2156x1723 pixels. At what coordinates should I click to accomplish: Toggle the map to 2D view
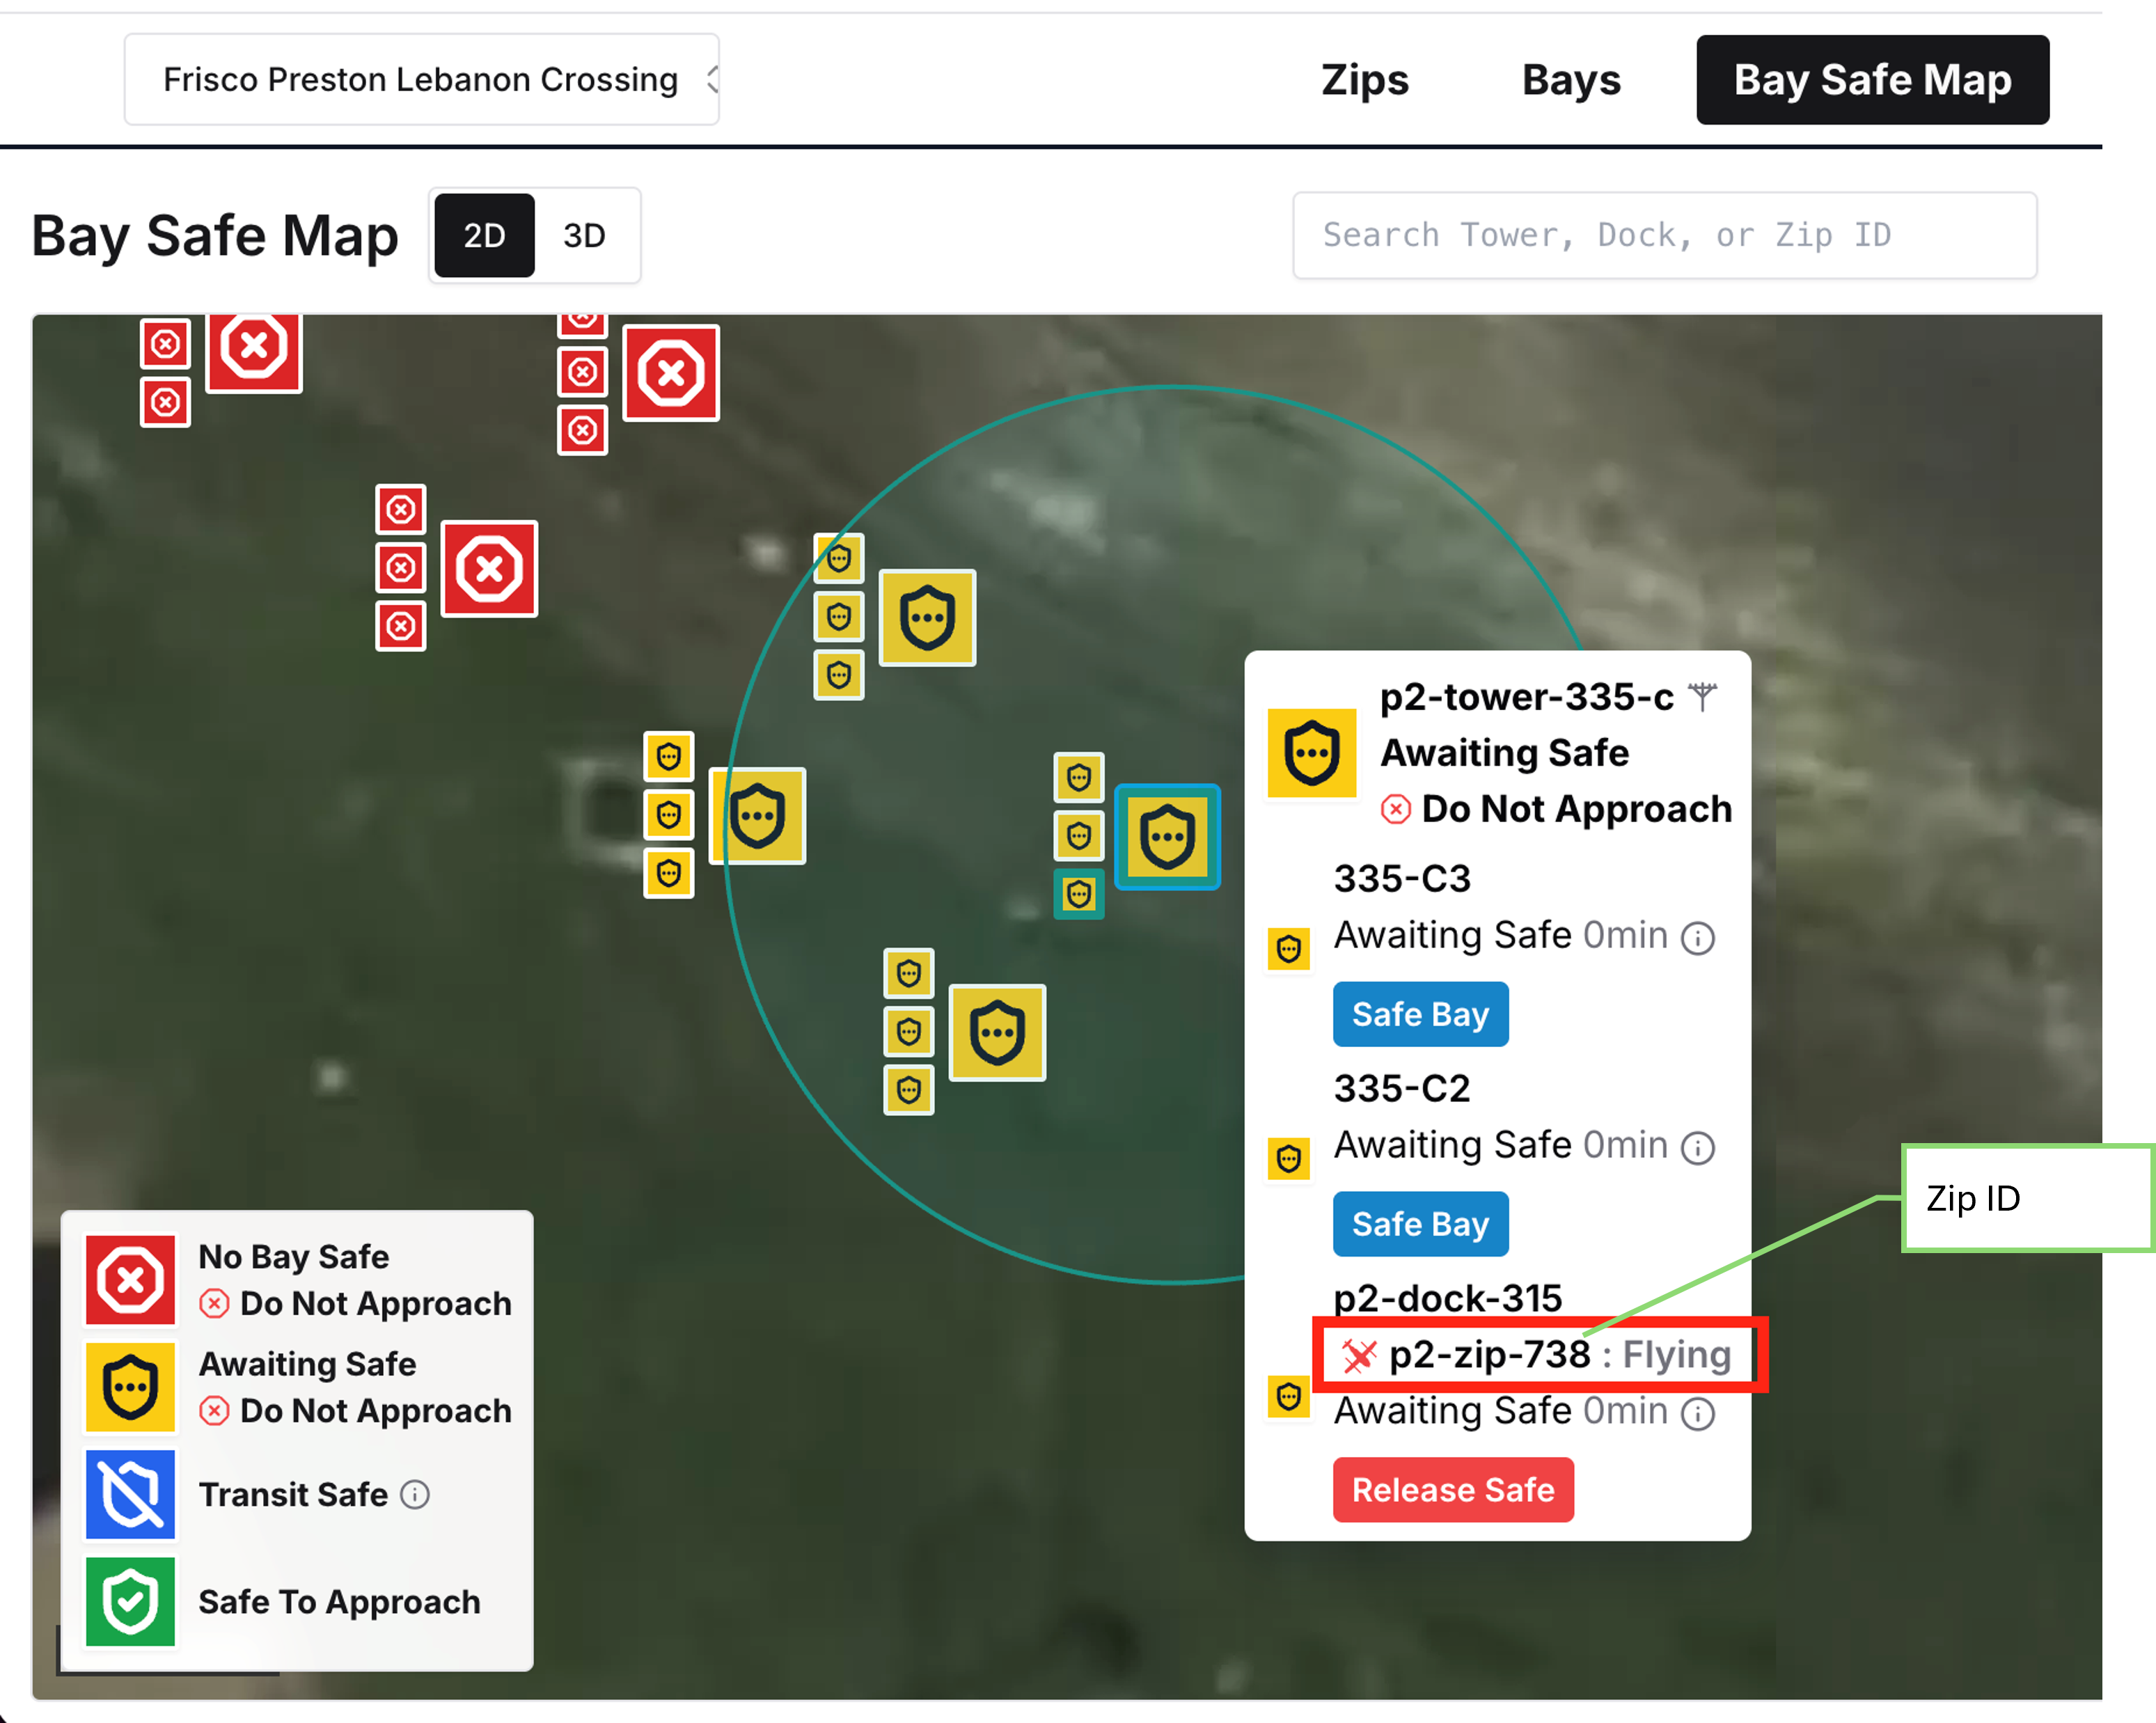pos(485,235)
